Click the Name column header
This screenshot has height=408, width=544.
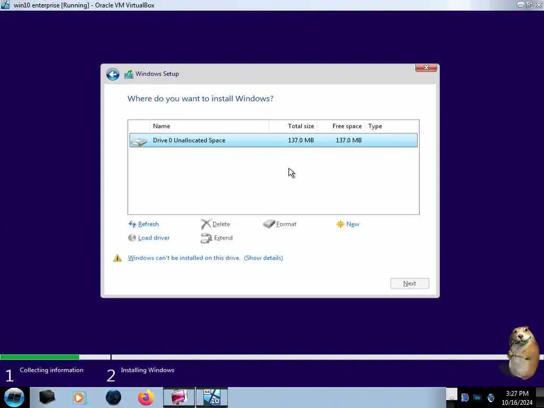tap(209, 126)
